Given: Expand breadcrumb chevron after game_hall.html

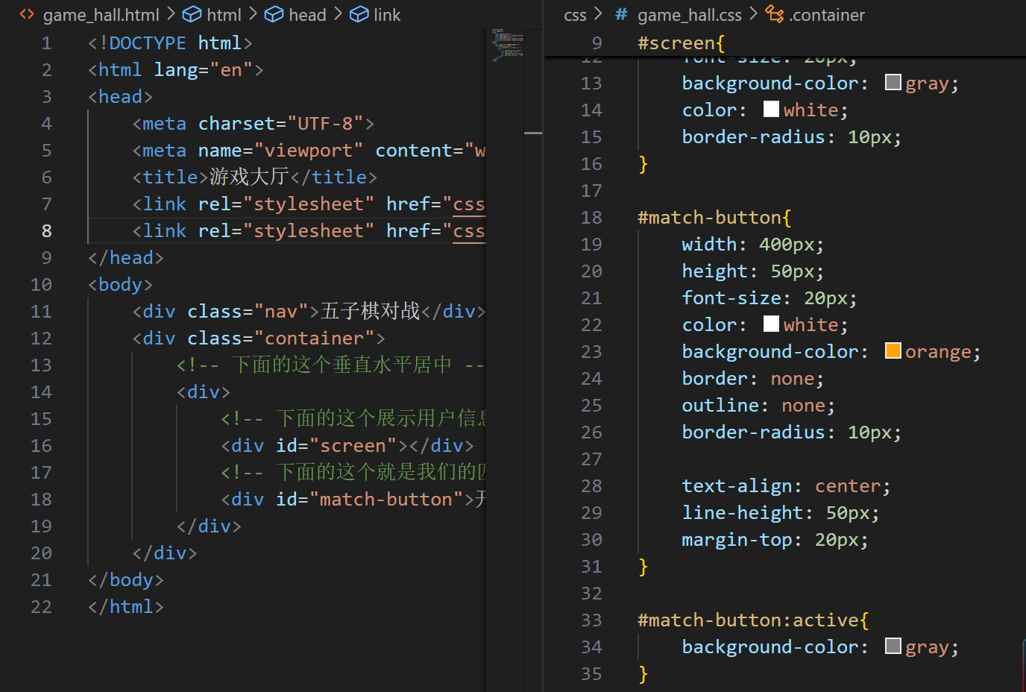Looking at the screenshot, I should point(171,14).
